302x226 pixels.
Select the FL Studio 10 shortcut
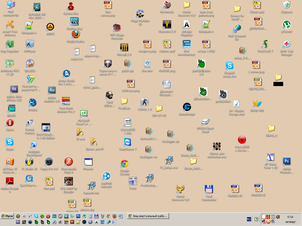pos(29,162)
